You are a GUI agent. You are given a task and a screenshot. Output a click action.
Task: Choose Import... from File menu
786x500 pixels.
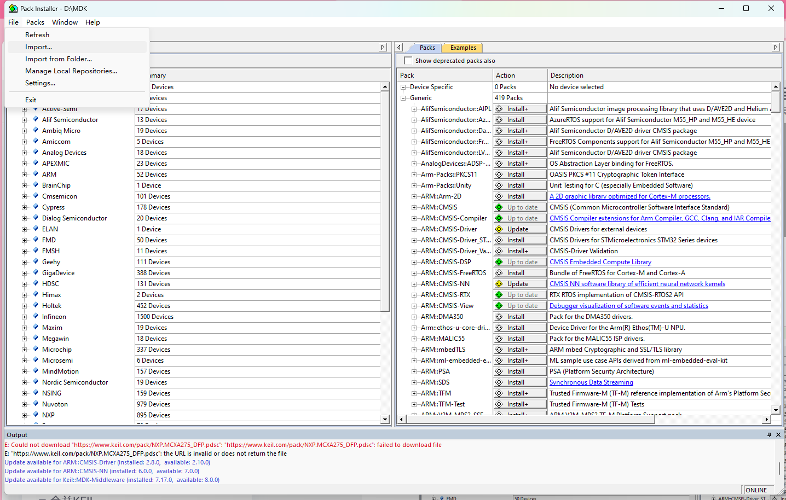click(77, 47)
